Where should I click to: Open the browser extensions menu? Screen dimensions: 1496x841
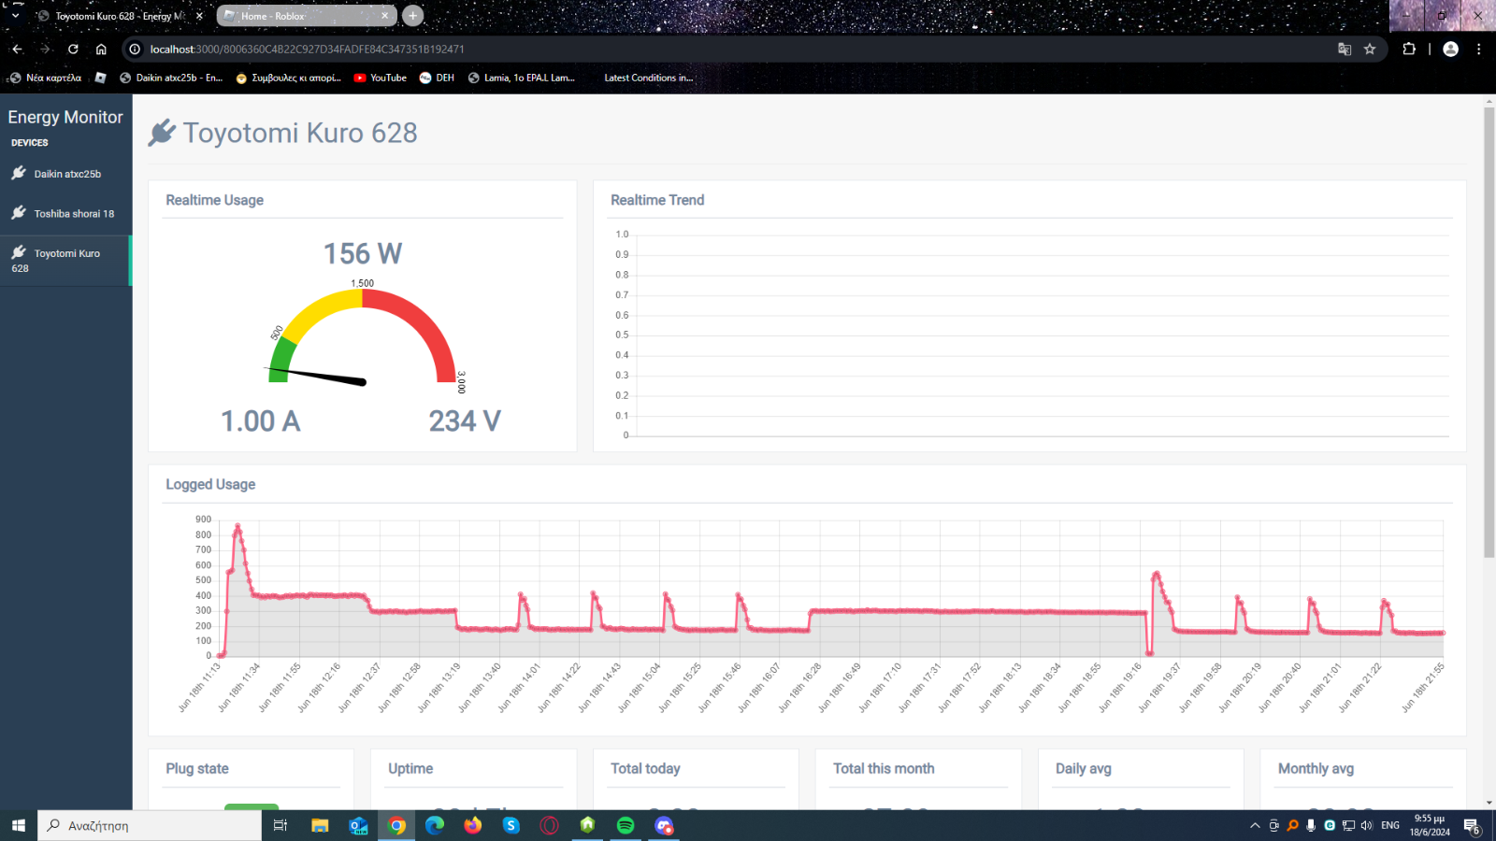point(1409,49)
